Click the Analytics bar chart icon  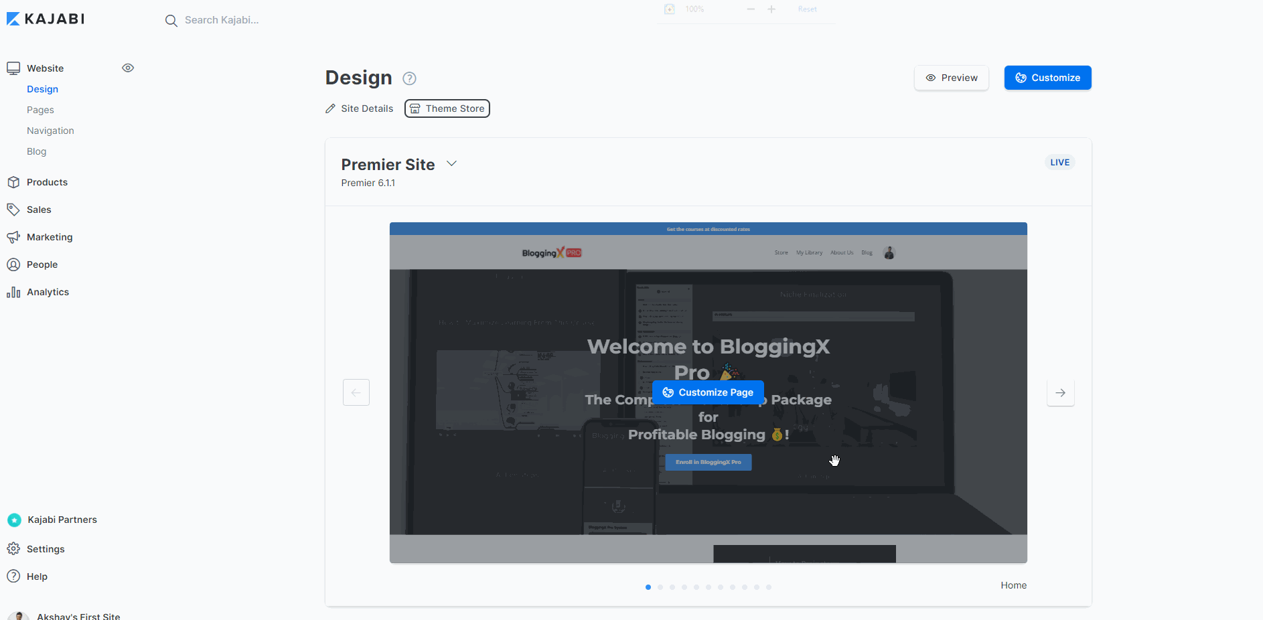click(x=13, y=292)
